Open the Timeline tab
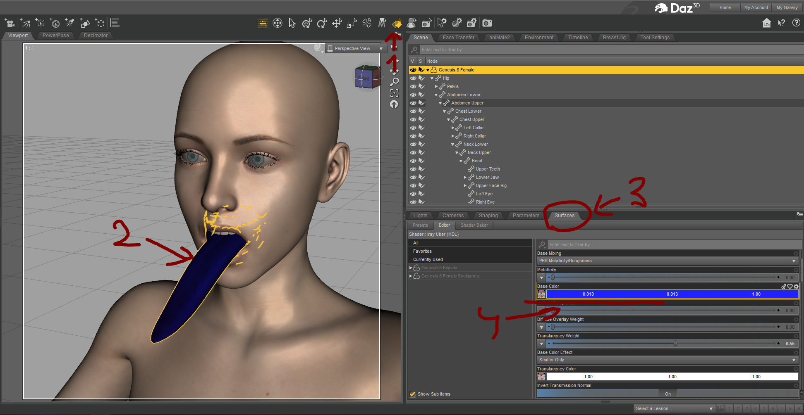Screen dimensions: 804x415 click(578, 38)
